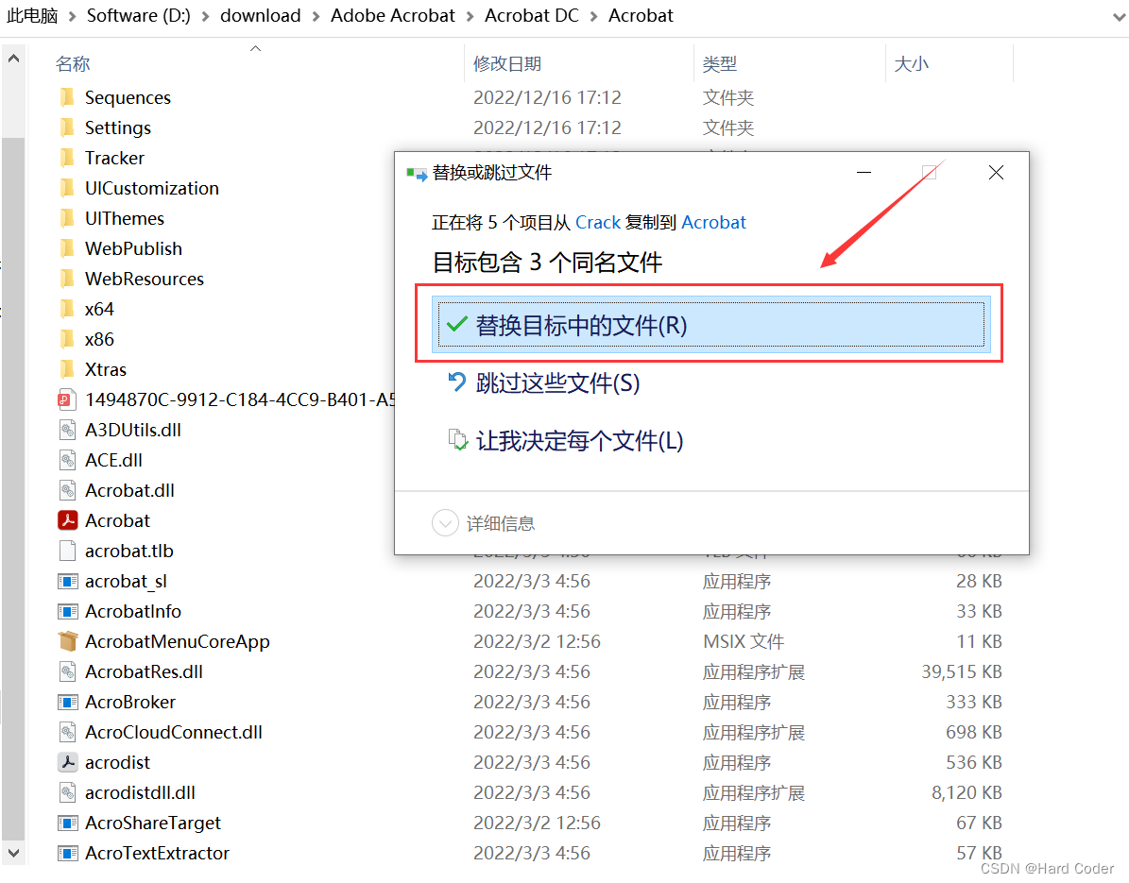Select the MSIX 文件 type cell
1129x883 pixels.
(x=744, y=641)
